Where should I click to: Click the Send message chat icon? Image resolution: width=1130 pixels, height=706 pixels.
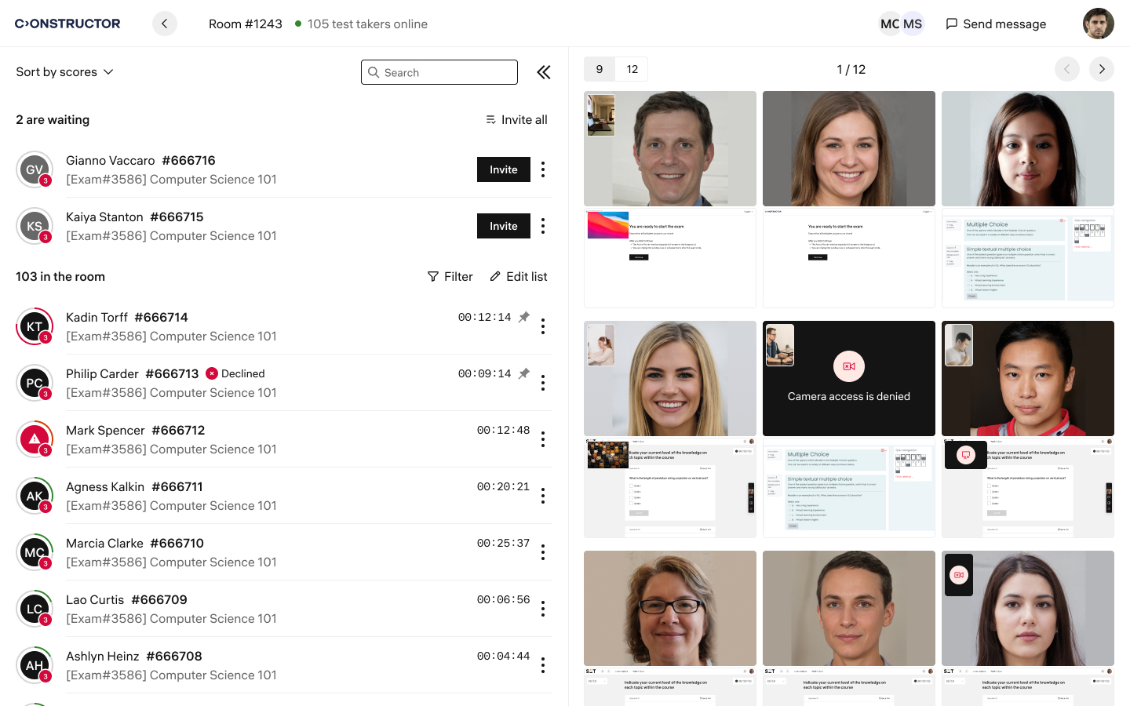point(953,24)
